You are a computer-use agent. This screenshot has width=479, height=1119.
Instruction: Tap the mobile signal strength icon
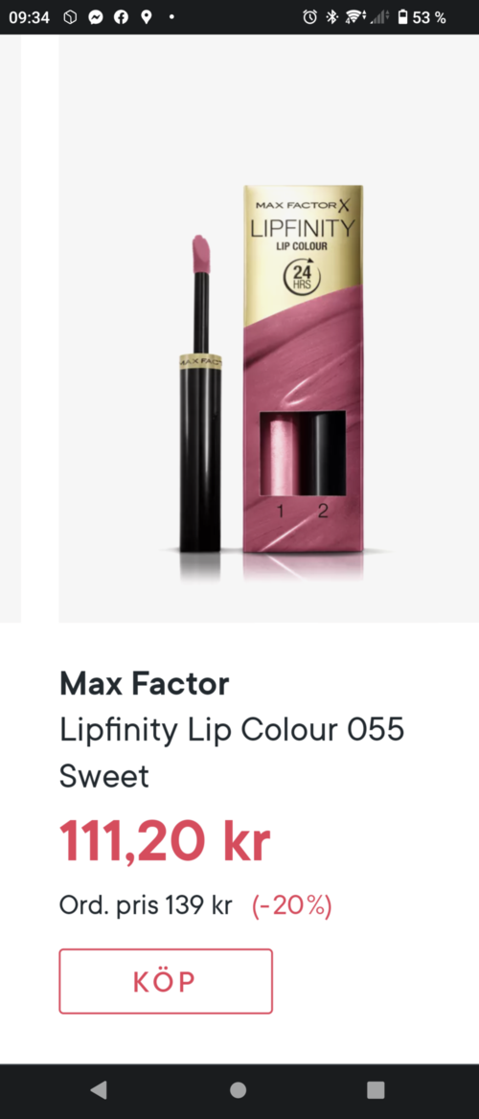click(x=379, y=17)
